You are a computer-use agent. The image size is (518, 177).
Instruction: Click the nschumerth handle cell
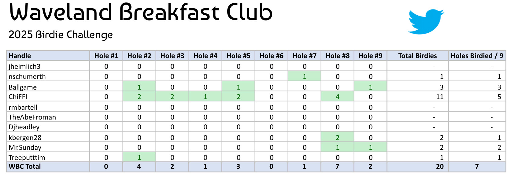point(27,76)
